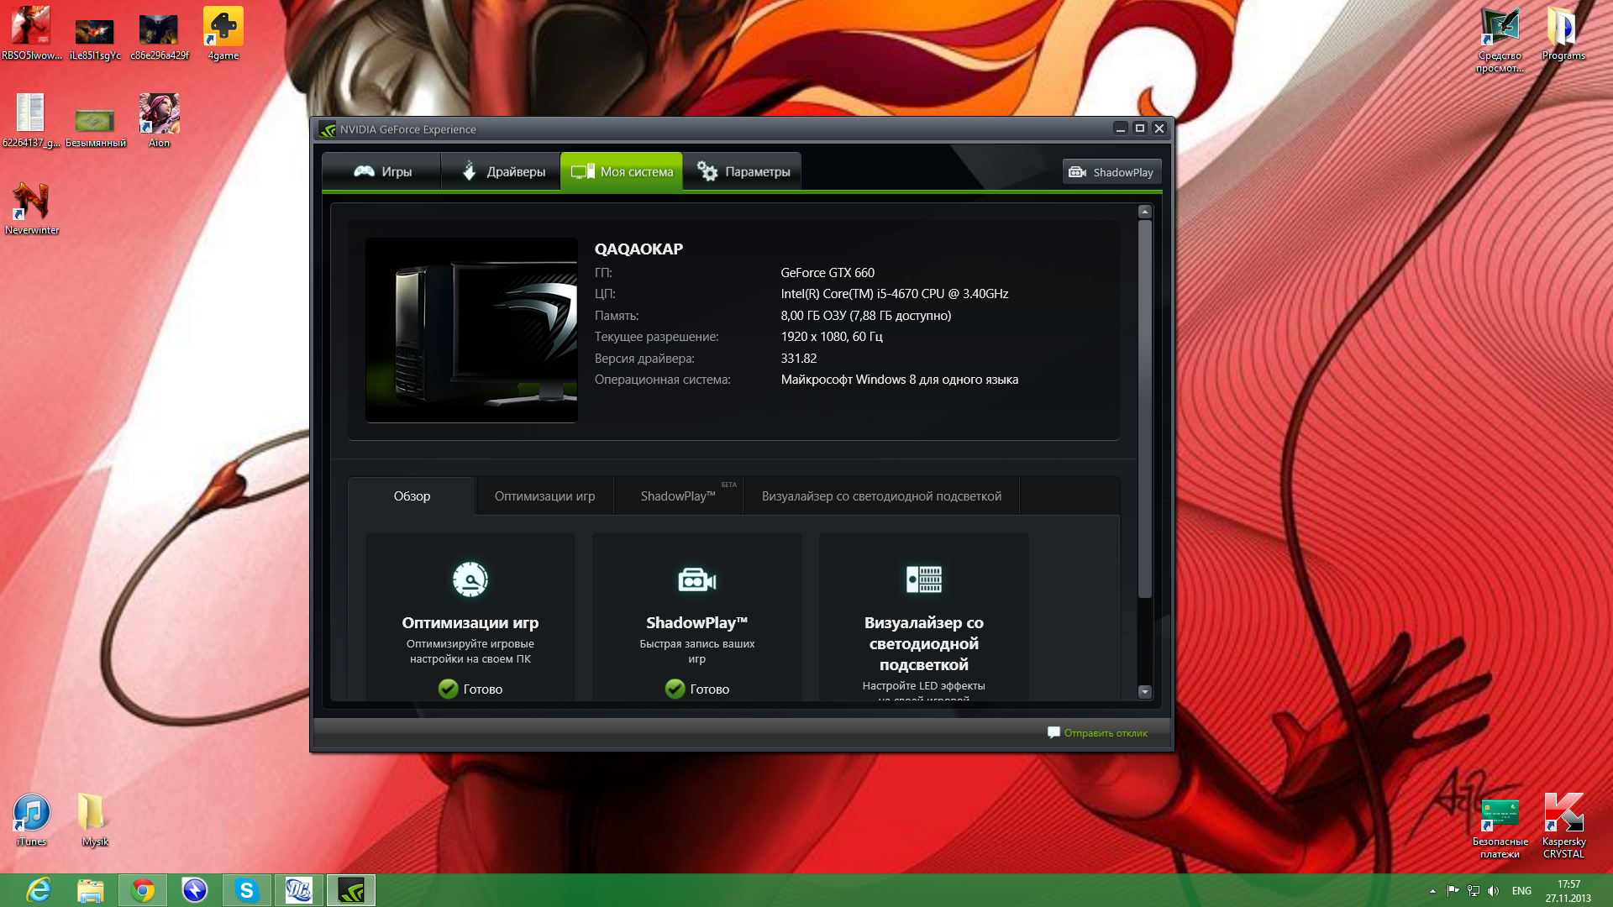
Task: Click the GeForce GTX 660 text
Action: [828, 273]
